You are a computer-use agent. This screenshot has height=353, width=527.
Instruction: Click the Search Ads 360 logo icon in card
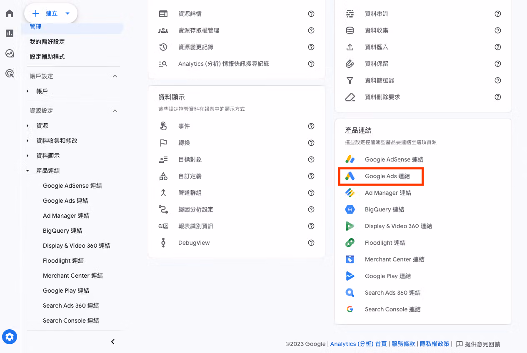tap(350, 293)
